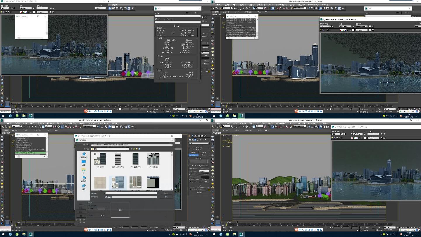Open Material Editor in top-right Max window
This screenshot has height=237, width=421.
coord(332,8)
